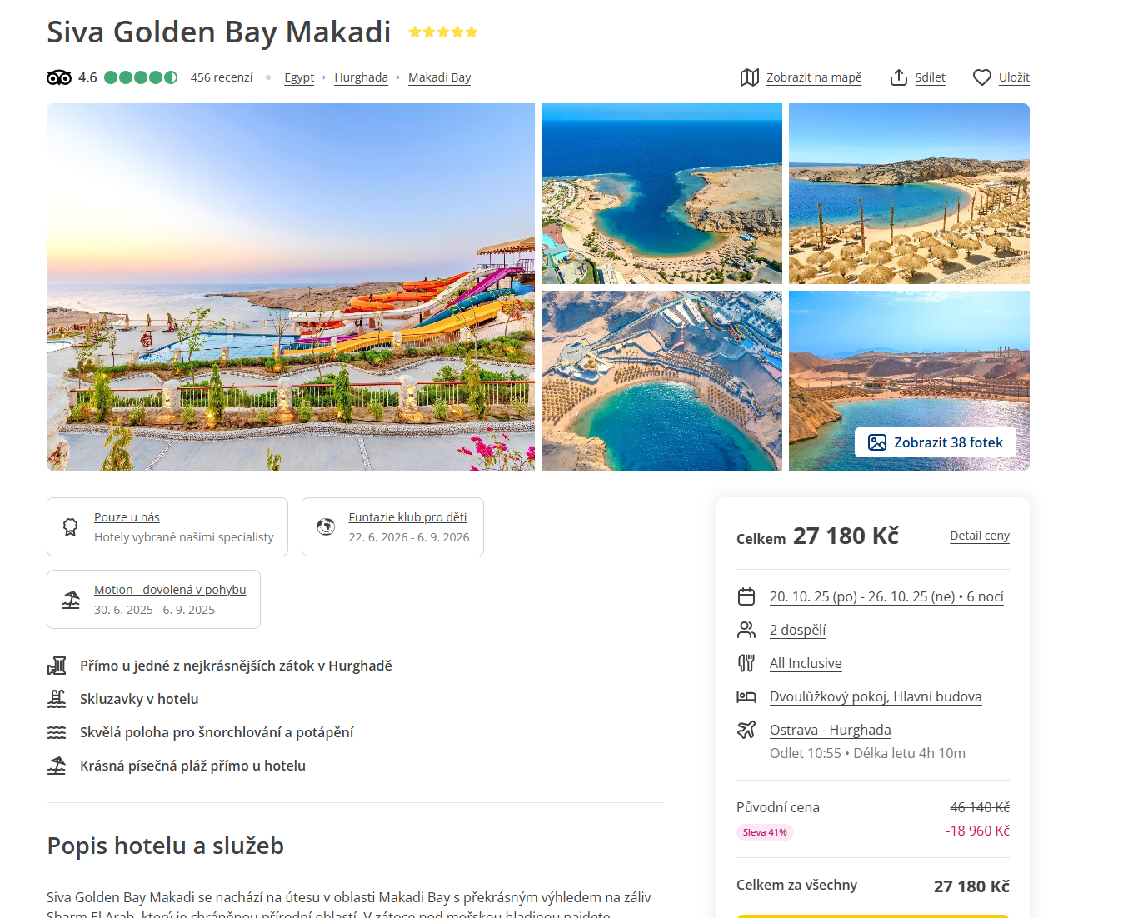The height and width of the screenshot is (918, 1133).
Task: Change the All Inclusive meal plan
Action: coord(806,663)
